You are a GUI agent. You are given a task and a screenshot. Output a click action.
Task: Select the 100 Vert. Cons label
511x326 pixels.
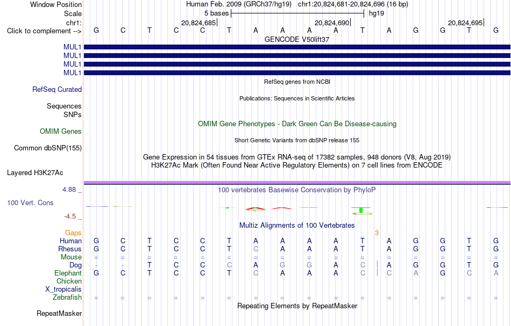(30, 202)
